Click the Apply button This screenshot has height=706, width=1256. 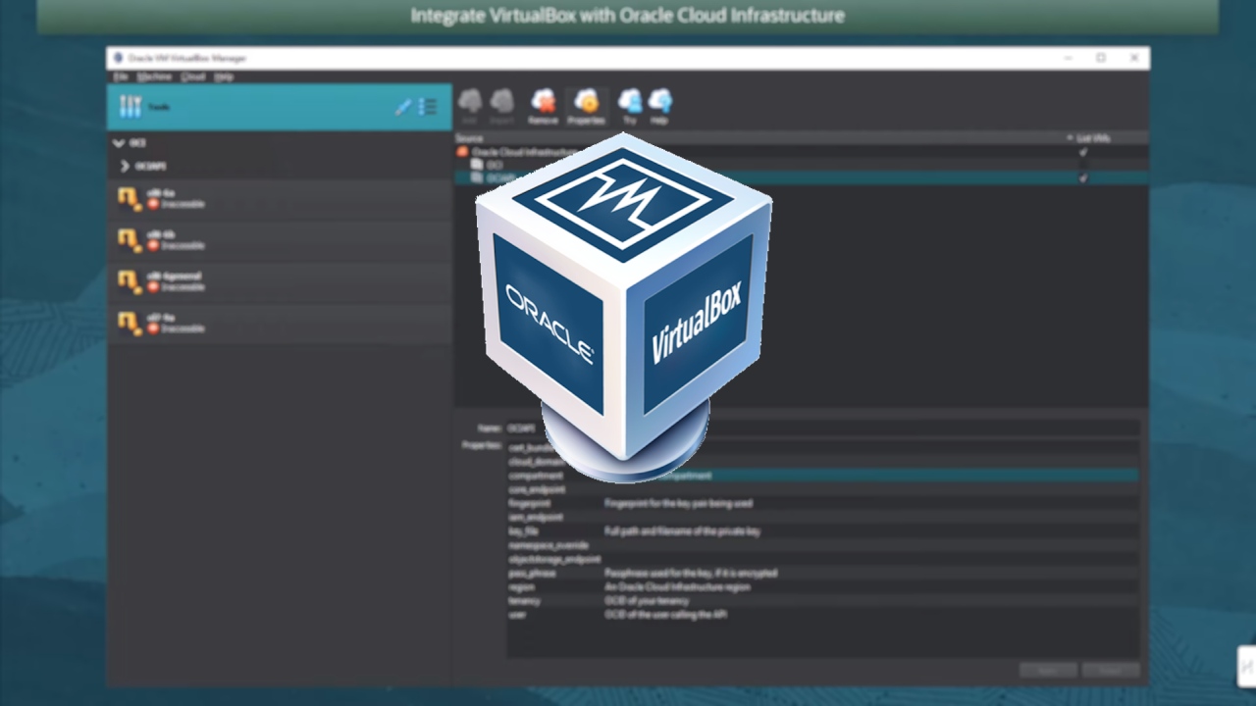point(1048,671)
